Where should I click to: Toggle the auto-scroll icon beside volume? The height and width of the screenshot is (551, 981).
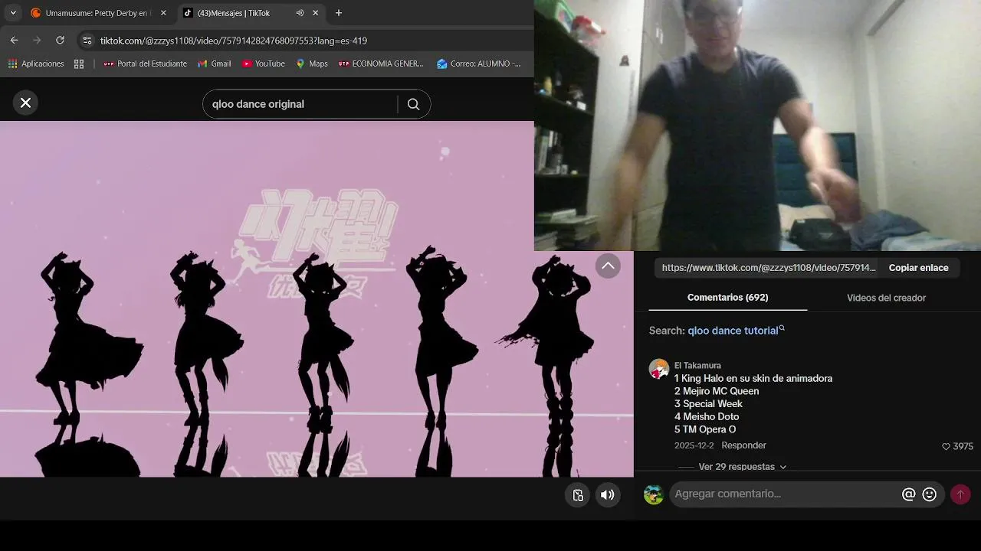coord(579,494)
